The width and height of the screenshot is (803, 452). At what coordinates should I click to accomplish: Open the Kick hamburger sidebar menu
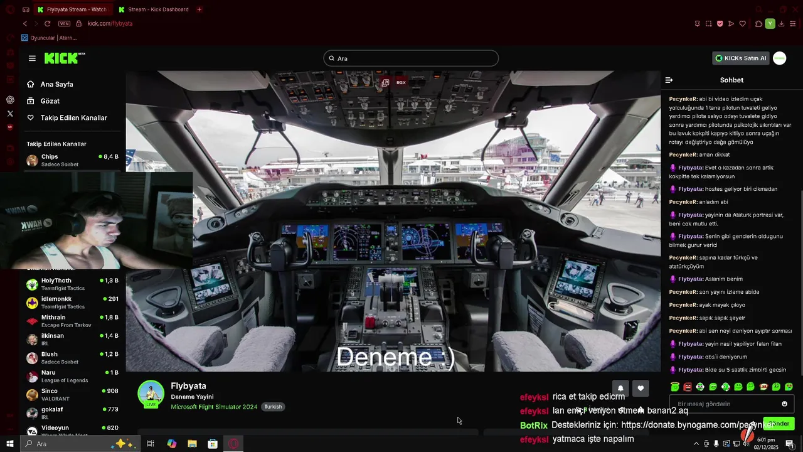point(32,58)
